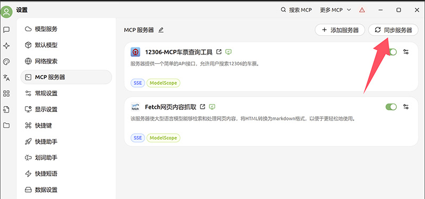Click the green monitor icon for 12306-MCP

(x=228, y=51)
